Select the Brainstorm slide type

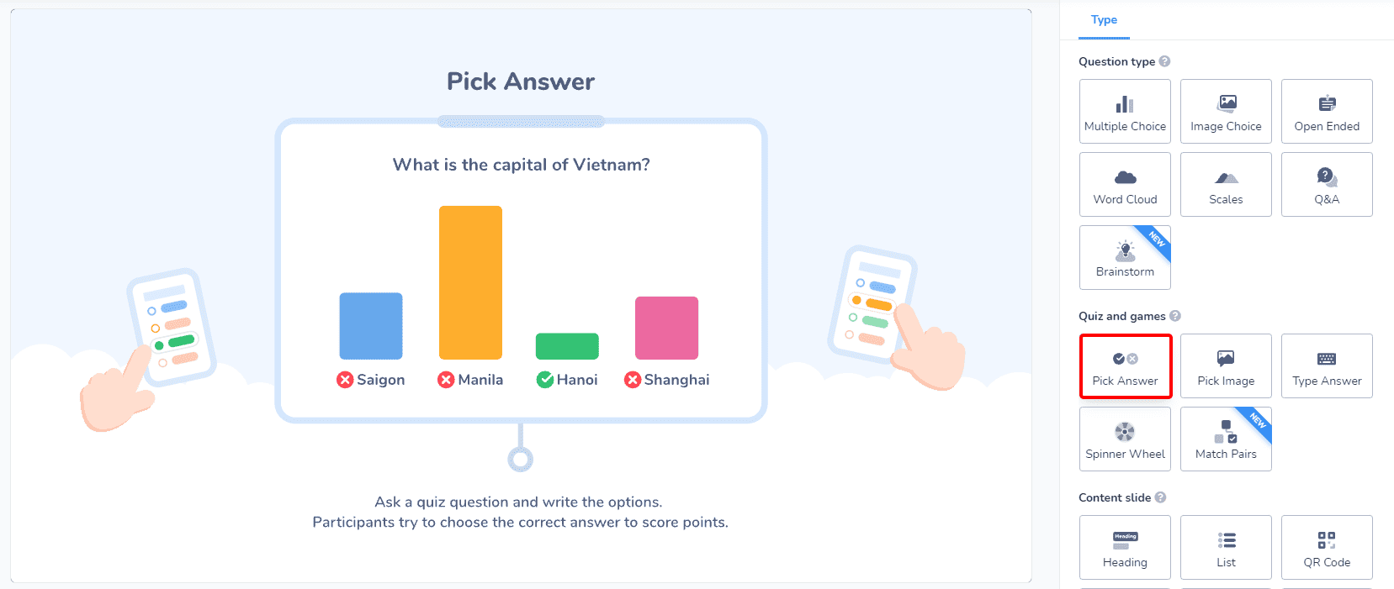click(x=1125, y=257)
